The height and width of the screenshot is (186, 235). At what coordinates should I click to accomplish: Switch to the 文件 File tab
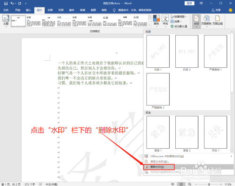pyautogui.click(x=6, y=10)
